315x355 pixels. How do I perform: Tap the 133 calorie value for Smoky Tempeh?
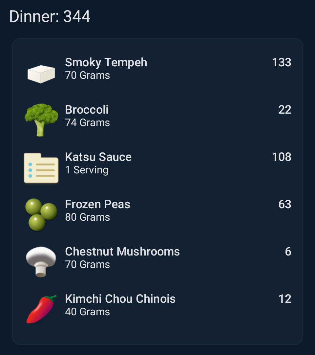coord(282,62)
